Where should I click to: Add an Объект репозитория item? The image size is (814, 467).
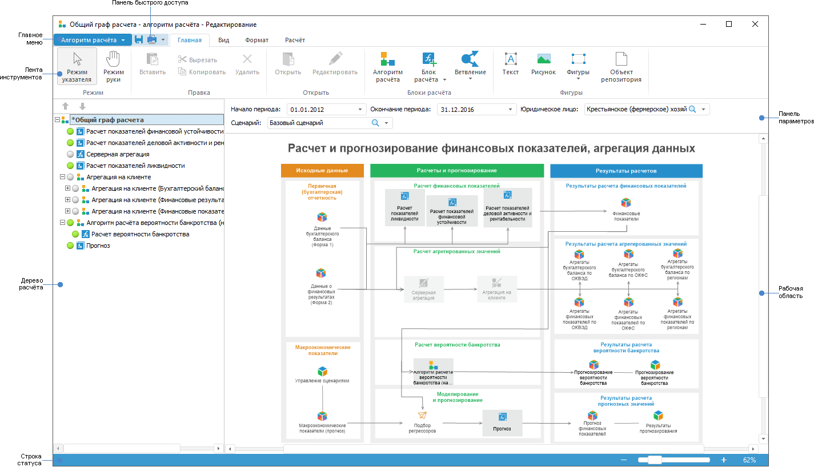[x=621, y=66]
